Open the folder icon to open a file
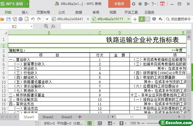The image size is (193, 126). pos(2,19)
